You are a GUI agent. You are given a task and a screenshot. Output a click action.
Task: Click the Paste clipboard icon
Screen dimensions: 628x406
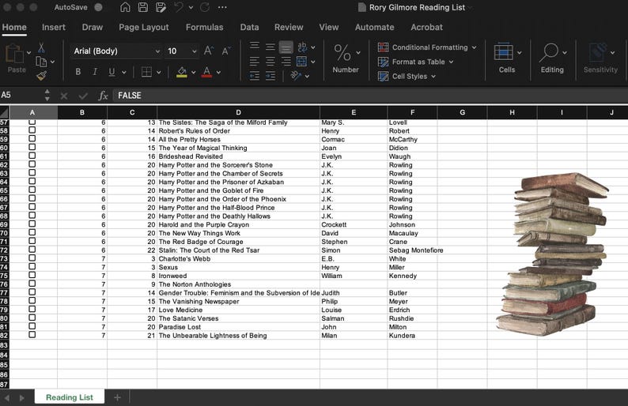(x=14, y=54)
